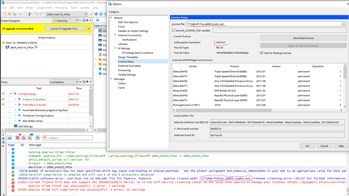349x196 pixels.
Task: Open the Compilation dropdown in Tasks panel
Action: tap(64, 82)
